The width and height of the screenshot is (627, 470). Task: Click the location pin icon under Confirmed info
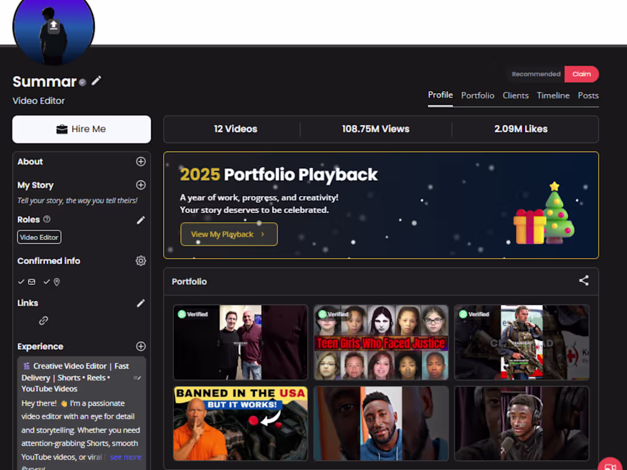coord(57,281)
